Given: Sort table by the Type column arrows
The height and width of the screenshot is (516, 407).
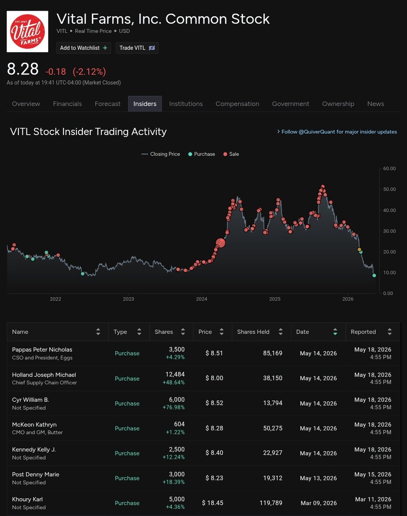Looking at the screenshot, I should (x=139, y=332).
